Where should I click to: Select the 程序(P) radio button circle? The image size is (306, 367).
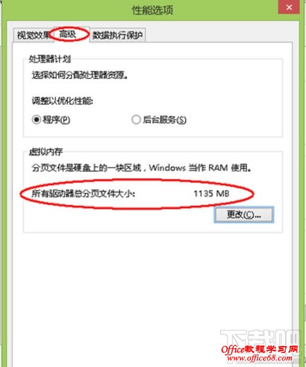point(37,119)
